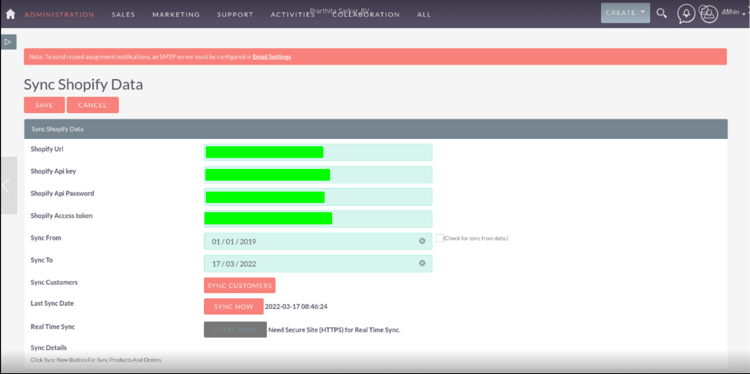The width and height of the screenshot is (750, 374).
Task: Click the Shopify Api Password field
Action: (318, 197)
